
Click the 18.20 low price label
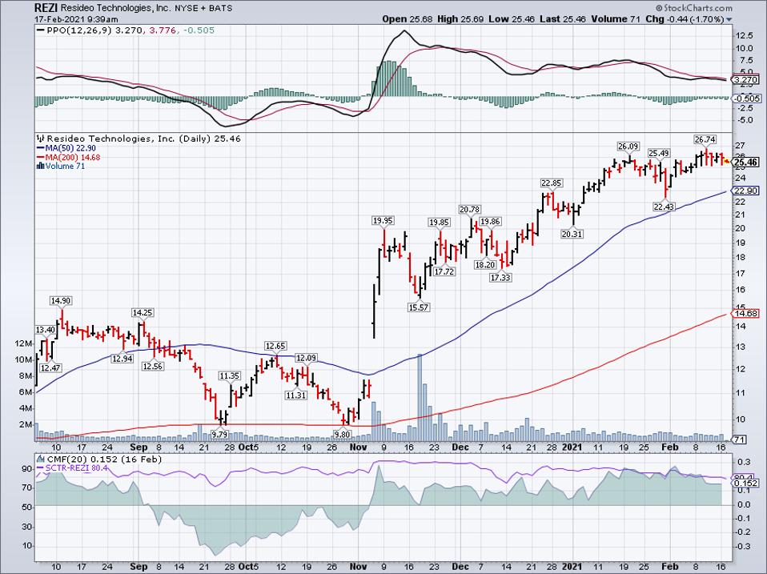coord(485,264)
